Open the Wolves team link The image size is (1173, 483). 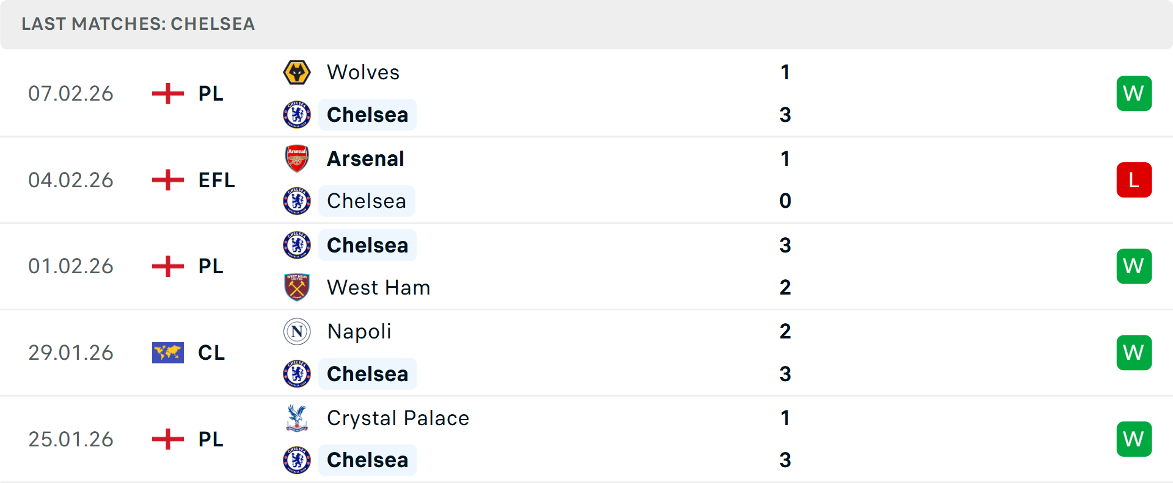363,73
